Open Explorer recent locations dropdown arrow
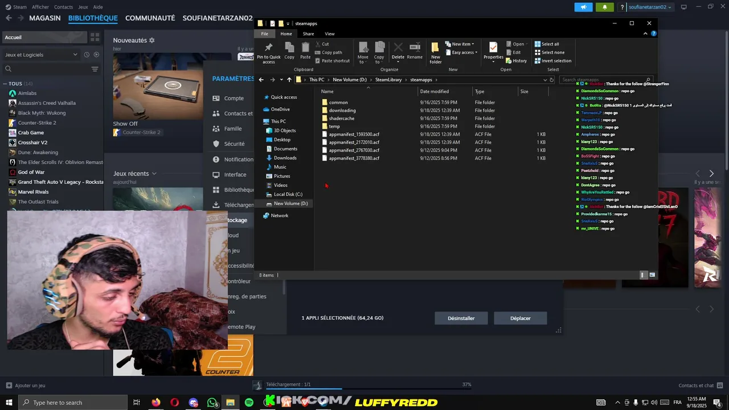 [281, 80]
